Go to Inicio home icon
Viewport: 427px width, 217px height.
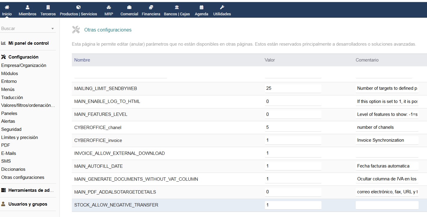[7, 7]
